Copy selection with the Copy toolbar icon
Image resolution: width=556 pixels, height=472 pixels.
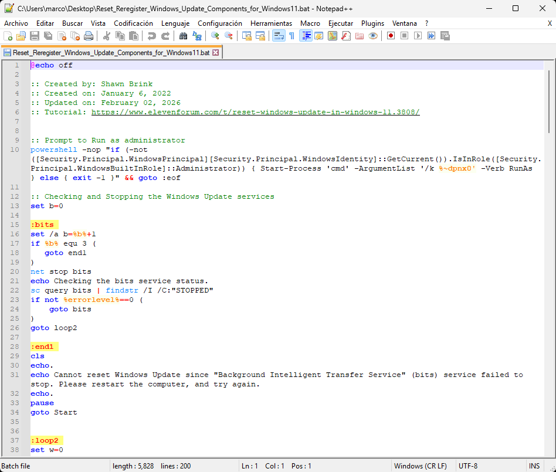(120, 36)
